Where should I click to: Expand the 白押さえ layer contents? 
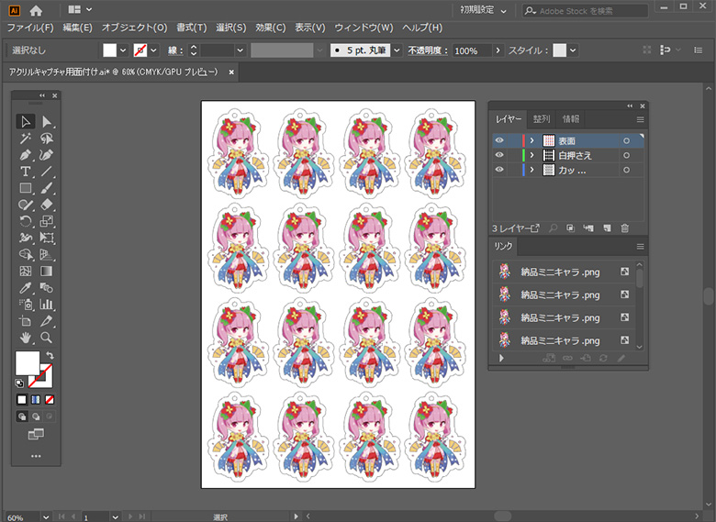[532, 155]
